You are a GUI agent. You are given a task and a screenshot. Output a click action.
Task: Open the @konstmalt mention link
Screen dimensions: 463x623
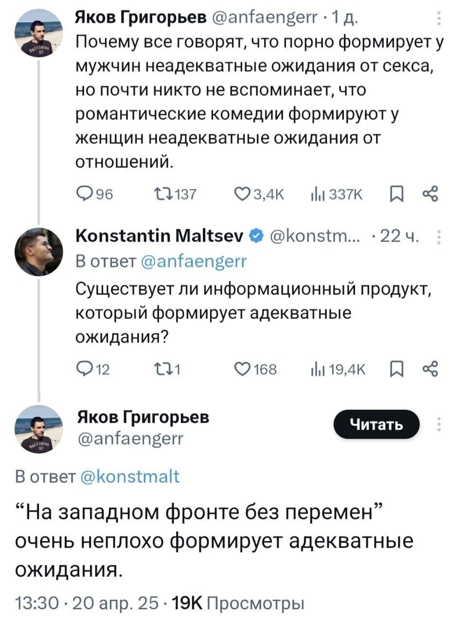click(x=129, y=476)
